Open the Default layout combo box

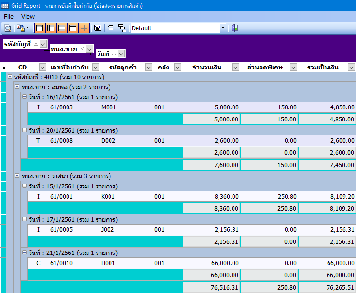click(223, 28)
